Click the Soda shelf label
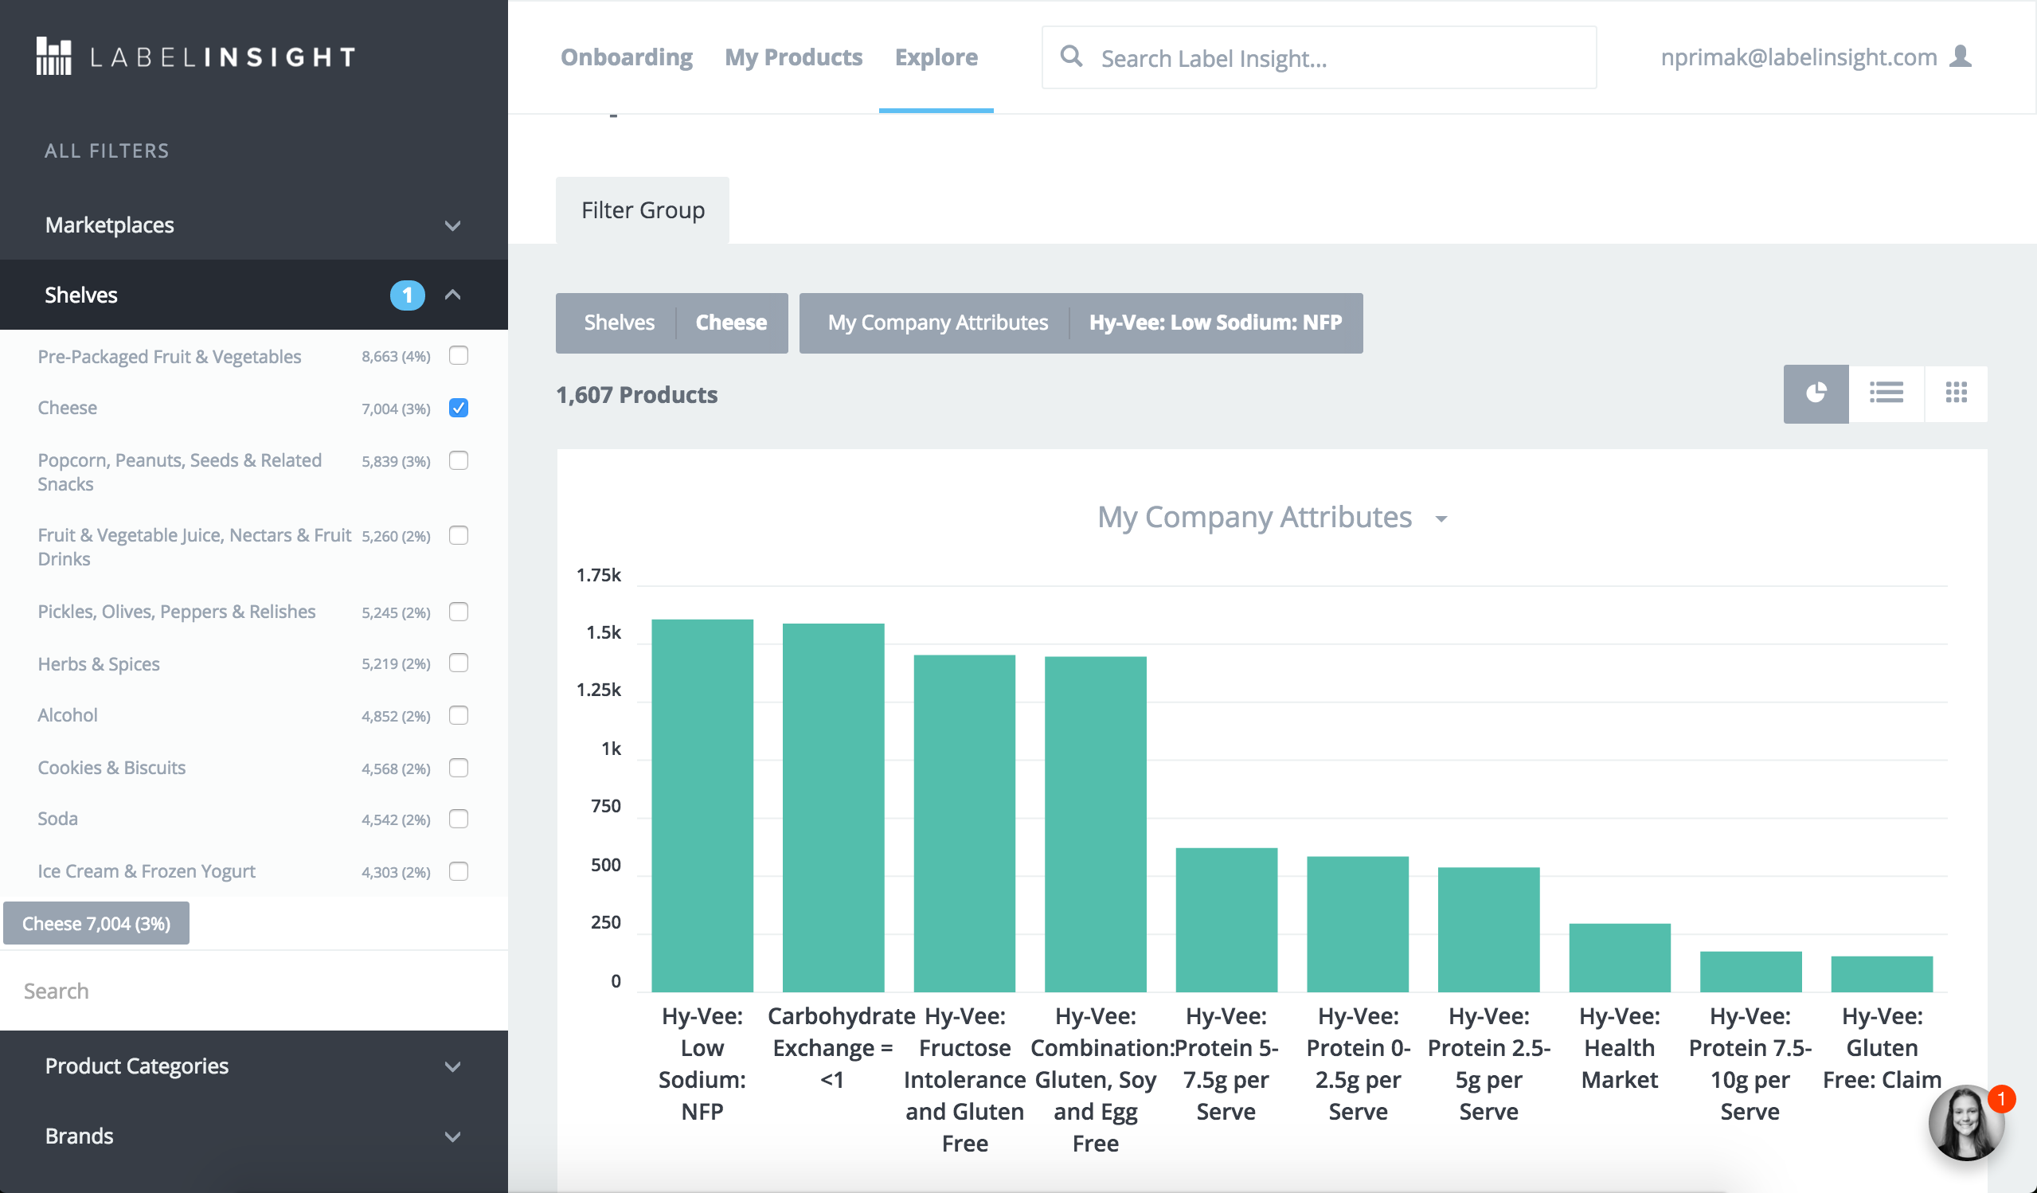Screen dimensions: 2037x1193 [57, 819]
